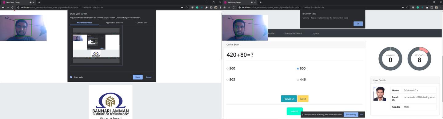Click the webcam preview in the right window
This screenshot has width=443, height=119.
(x=245, y=28)
